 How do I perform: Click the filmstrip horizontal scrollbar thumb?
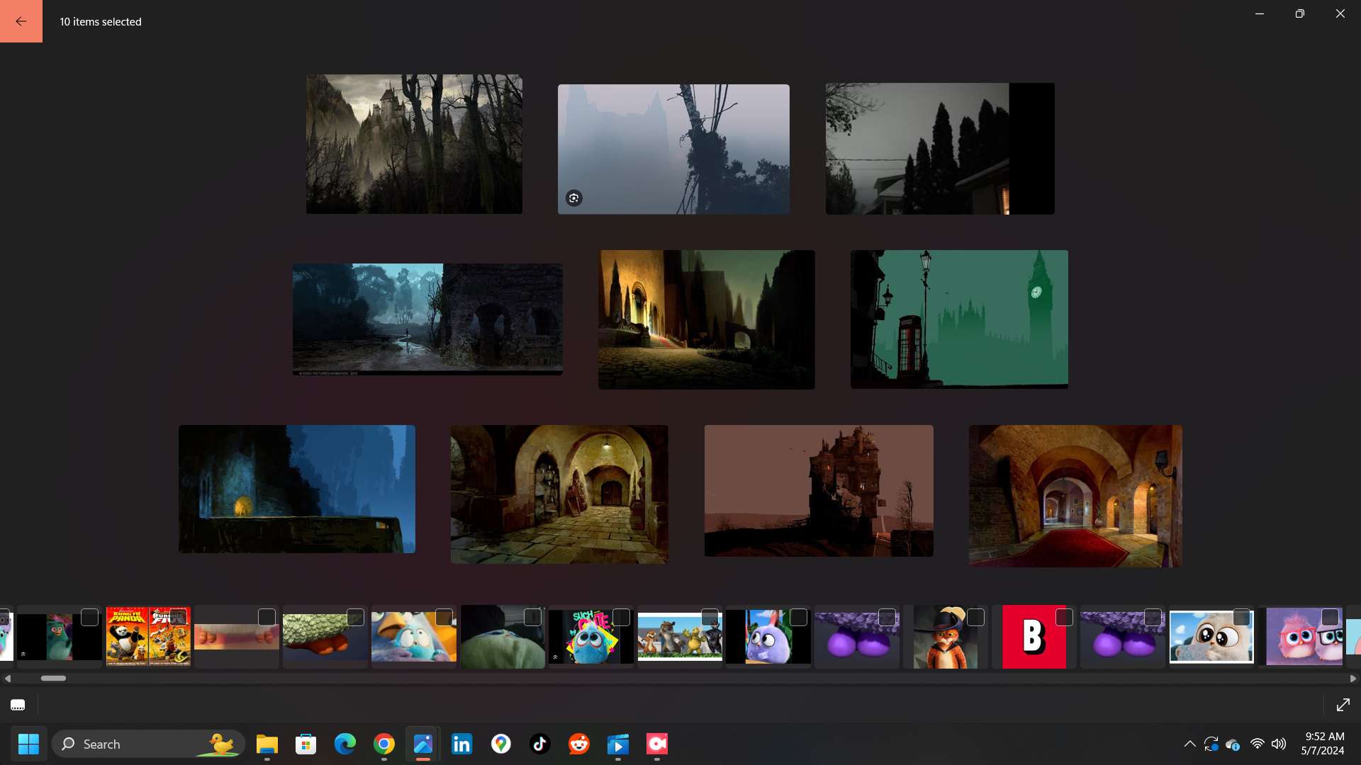click(53, 679)
